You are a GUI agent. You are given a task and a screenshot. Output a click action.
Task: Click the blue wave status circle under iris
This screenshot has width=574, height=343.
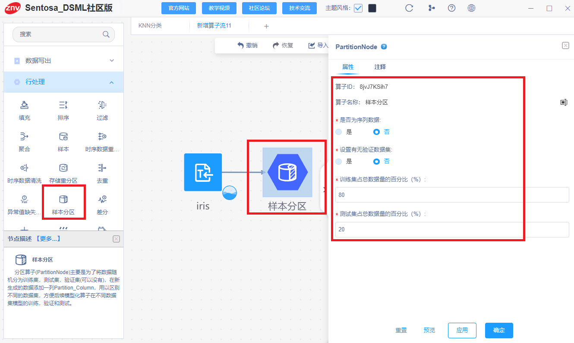click(x=230, y=192)
